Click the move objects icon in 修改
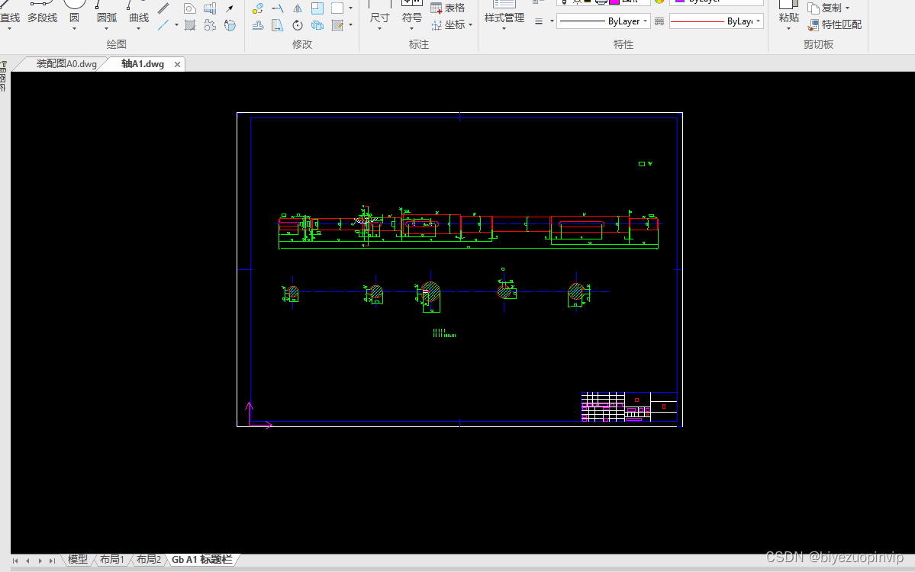 pos(257,8)
